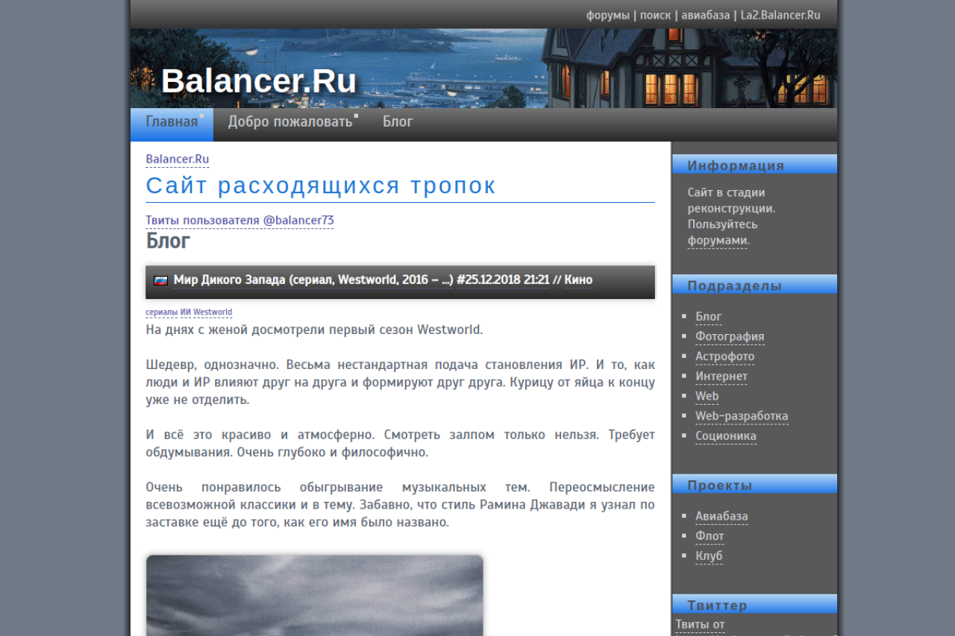Viewport: 955px width, 636px height.
Task: Open the Добро пожаловать menu tab
Action: coord(290,122)
